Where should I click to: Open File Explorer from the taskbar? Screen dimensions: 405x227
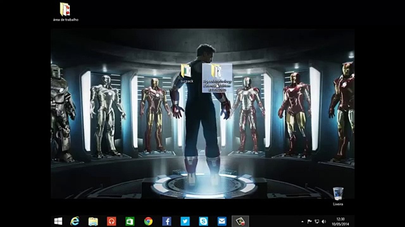point(93,221)
